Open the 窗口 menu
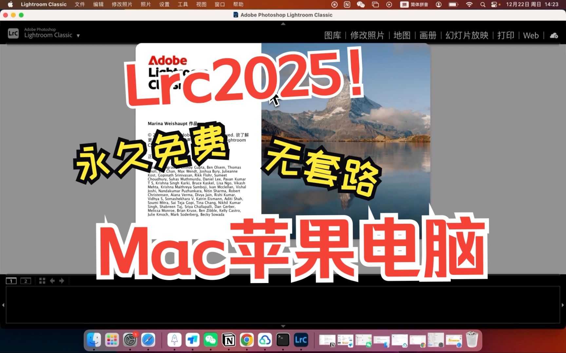Viewport: 566px width, 353px height. (x=220, y=4)
